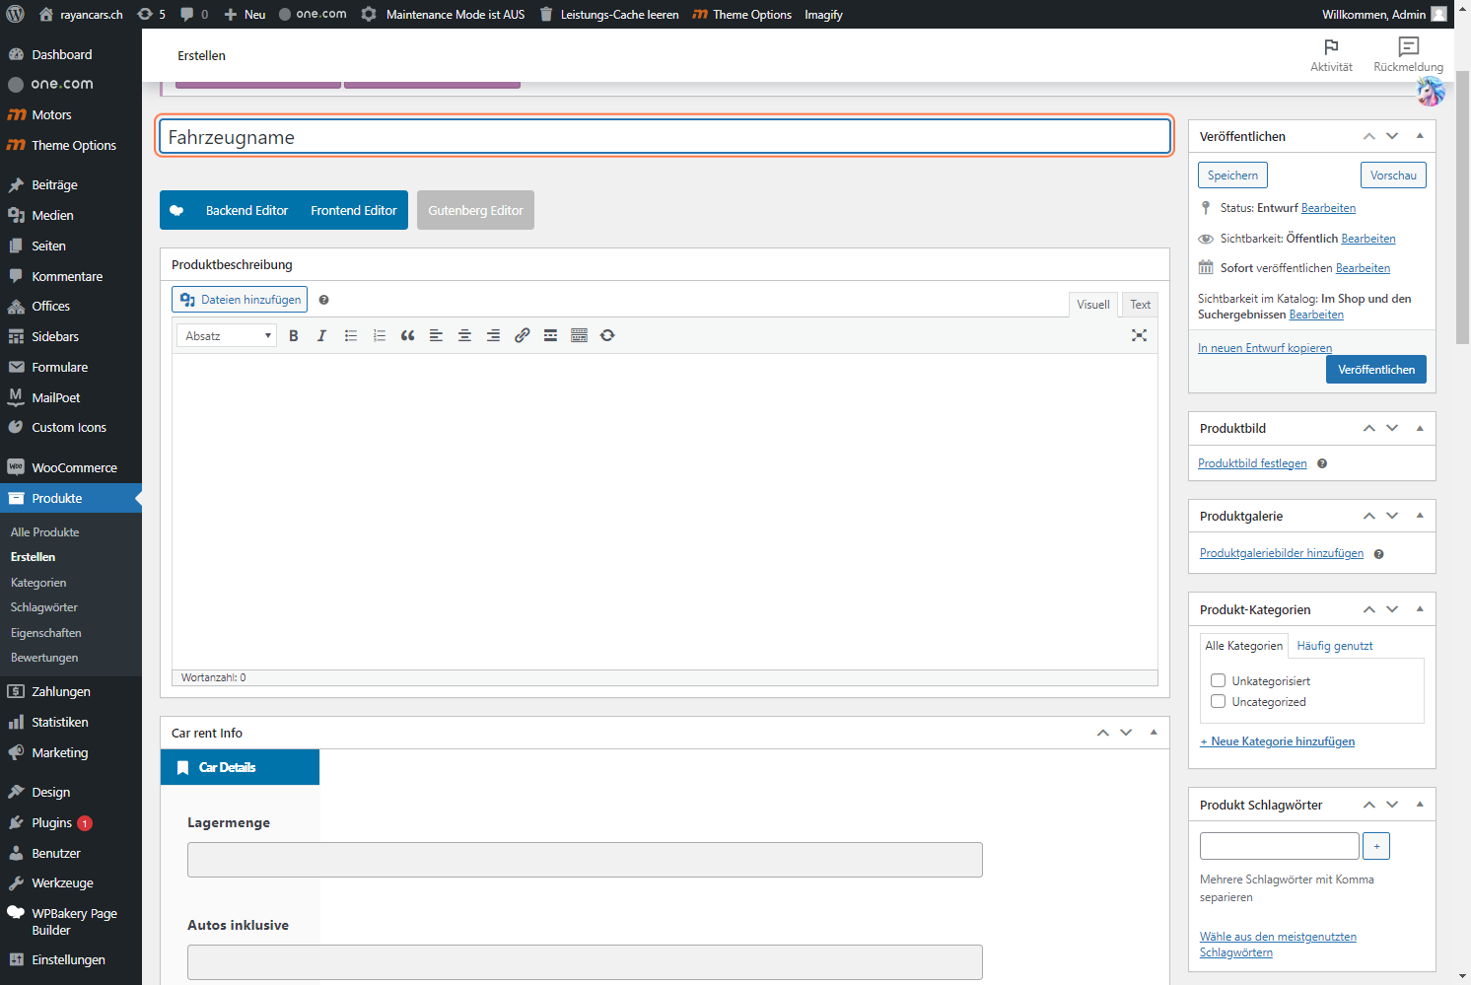Center align text in editor
The image size is (1471, 985).
pyautogui.click(x=464, y=336)
